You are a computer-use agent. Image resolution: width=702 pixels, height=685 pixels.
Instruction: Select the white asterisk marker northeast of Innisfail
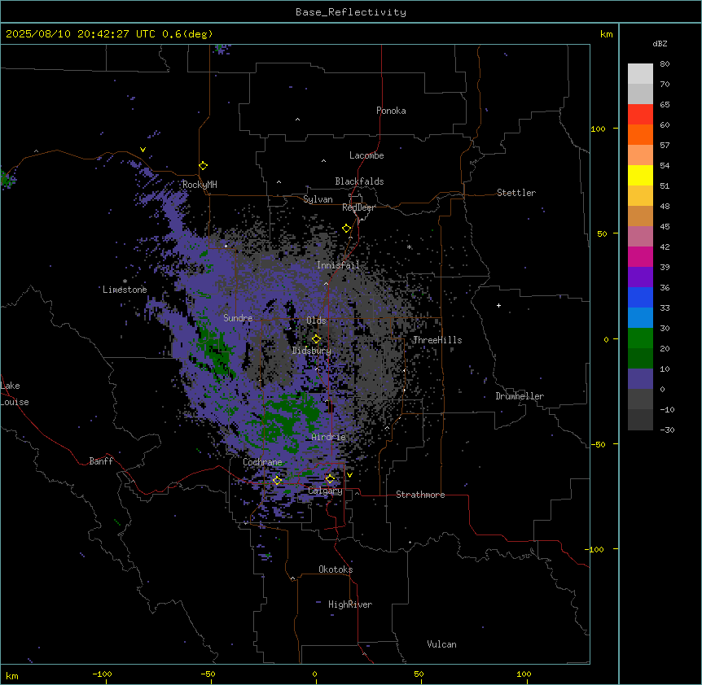(409, 247)
